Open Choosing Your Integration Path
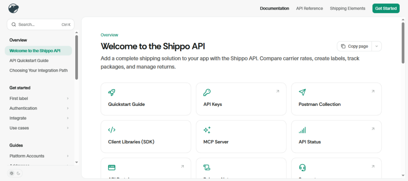Image resolution: width=408 pixels, height=181 pixels. [x=39, y=70]
